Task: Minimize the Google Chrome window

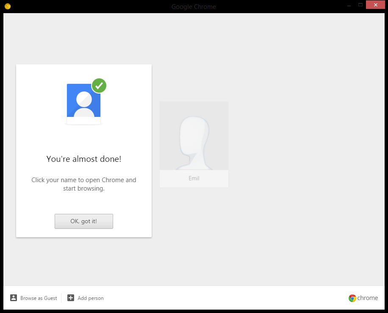Action: (349, 5)
